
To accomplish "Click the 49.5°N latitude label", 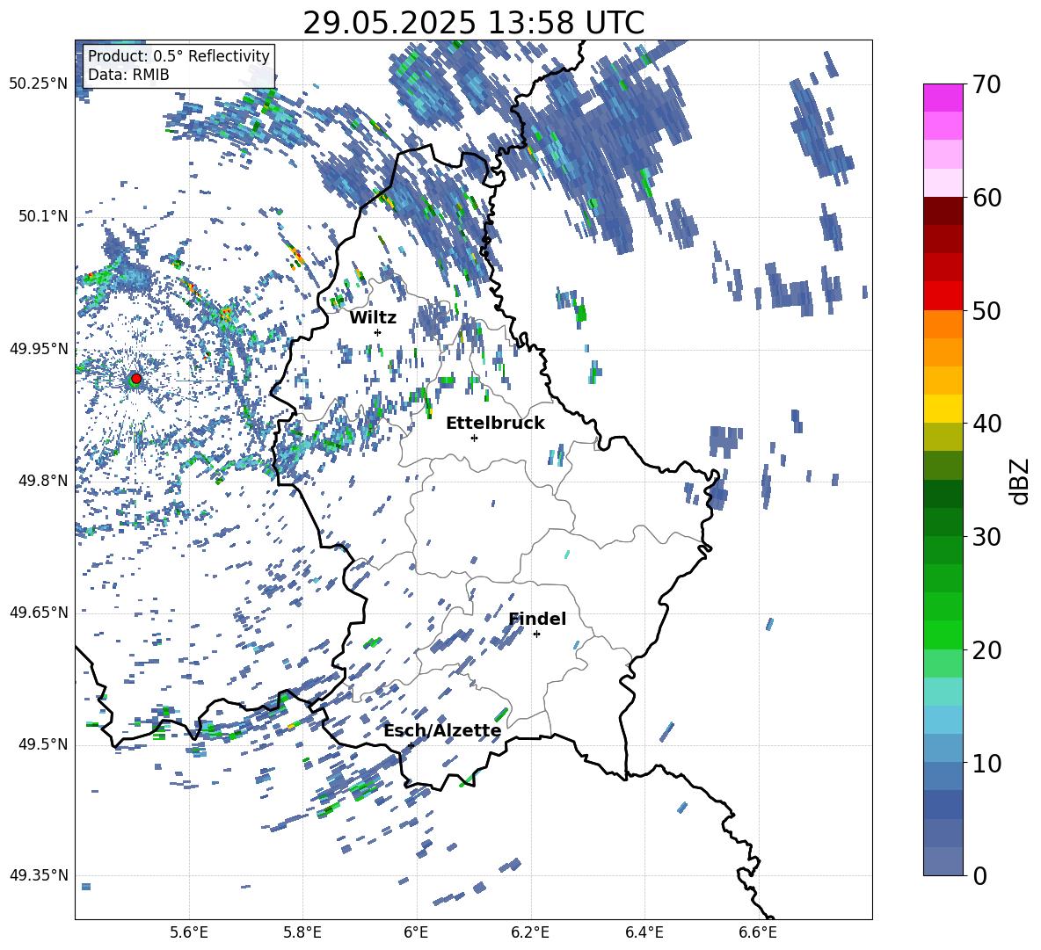I will pos(43,744).
